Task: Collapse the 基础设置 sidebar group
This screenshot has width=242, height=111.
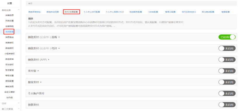Action: click(19, 10)
